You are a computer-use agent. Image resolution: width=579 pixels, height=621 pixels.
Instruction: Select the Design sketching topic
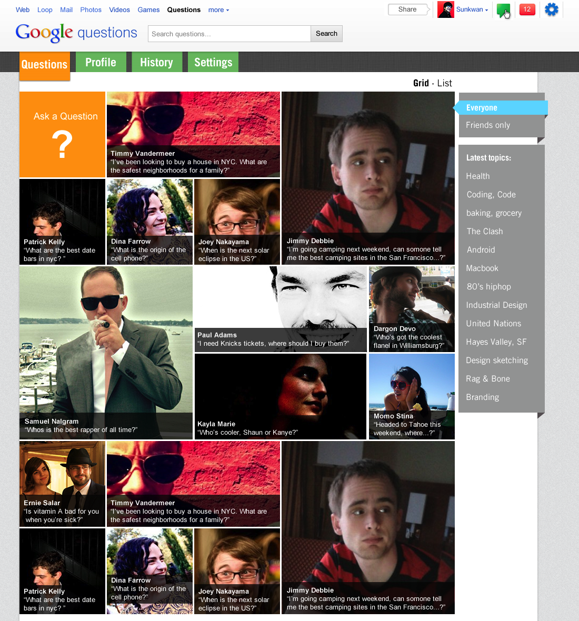click(x=497, y=360)
